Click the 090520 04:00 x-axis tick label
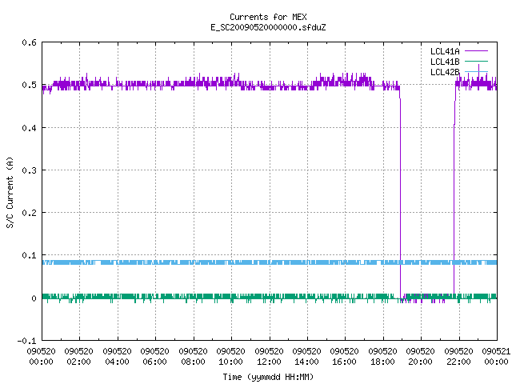This screenshot has width=512, height=384. pos(118,357)
